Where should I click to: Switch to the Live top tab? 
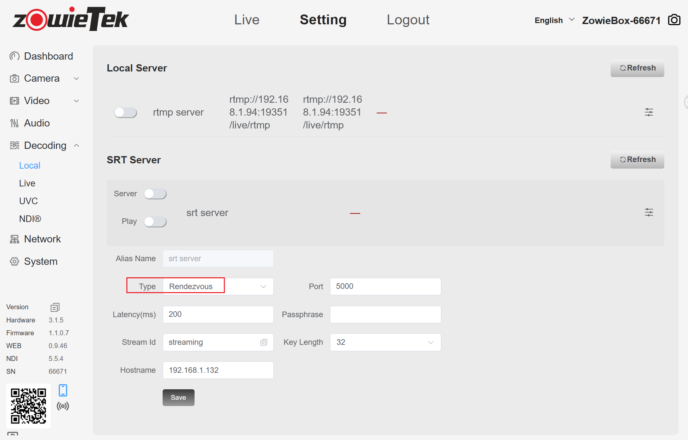click(247, 20)
